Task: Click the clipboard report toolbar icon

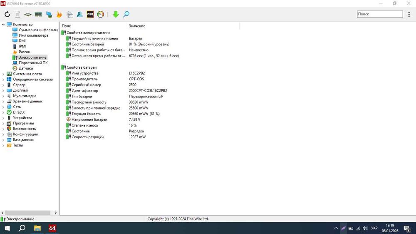Action: (x=70, y=14)
